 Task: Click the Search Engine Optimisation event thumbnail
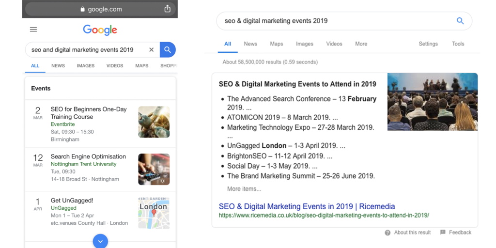tap(154, 169)
